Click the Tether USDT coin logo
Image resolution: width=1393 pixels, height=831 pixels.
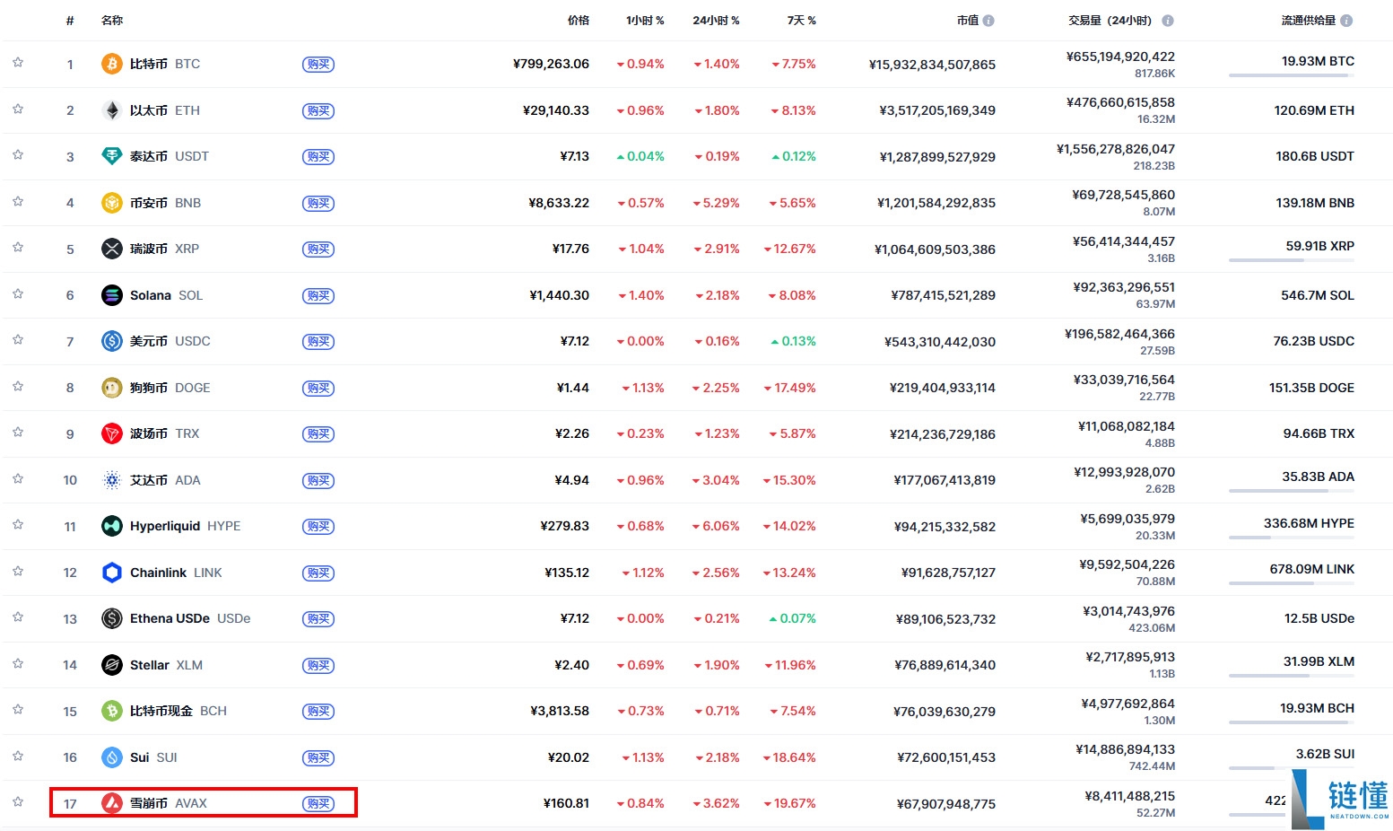point(112,156)
